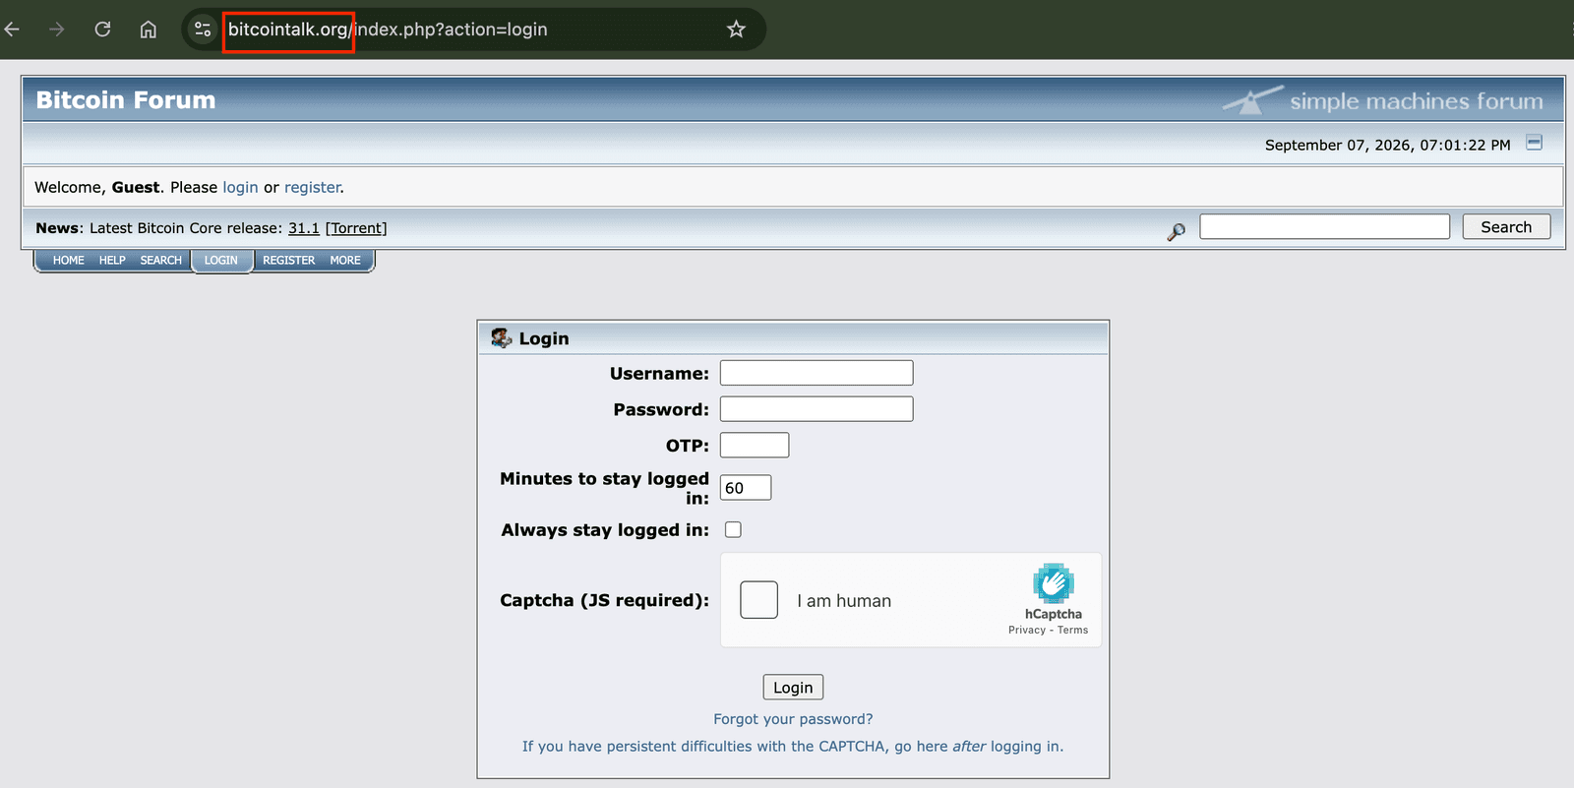Screen dimensions: 1574x788
Task: Click the Bitcoin Forum title
Action: click(x=126, y=99)
